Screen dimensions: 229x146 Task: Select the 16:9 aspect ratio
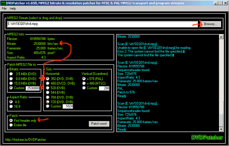11,106
